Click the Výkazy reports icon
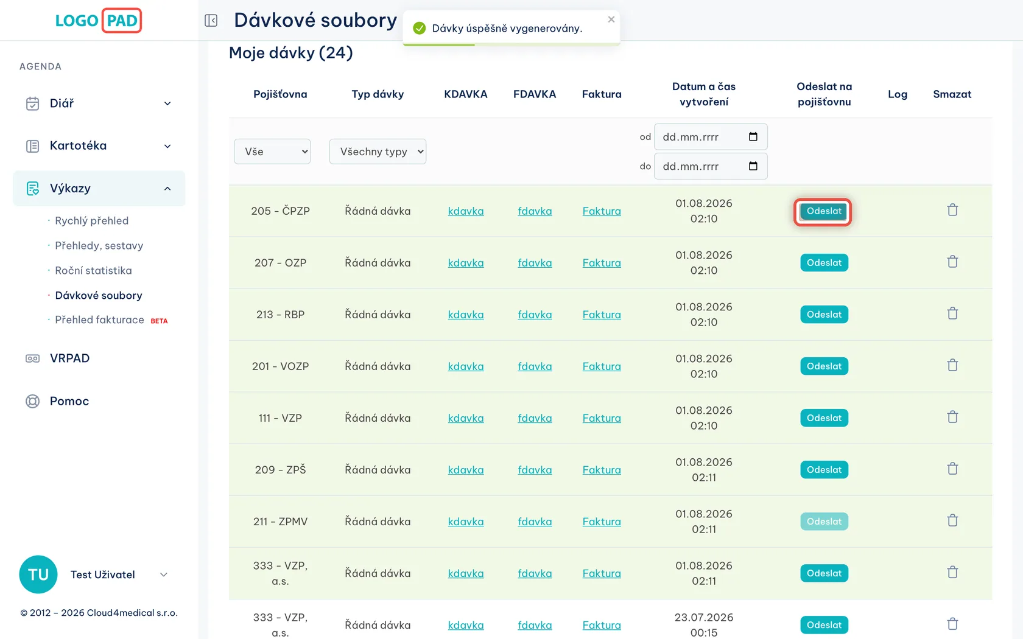This screenshot has width=1023, height=639. [33, 189]
